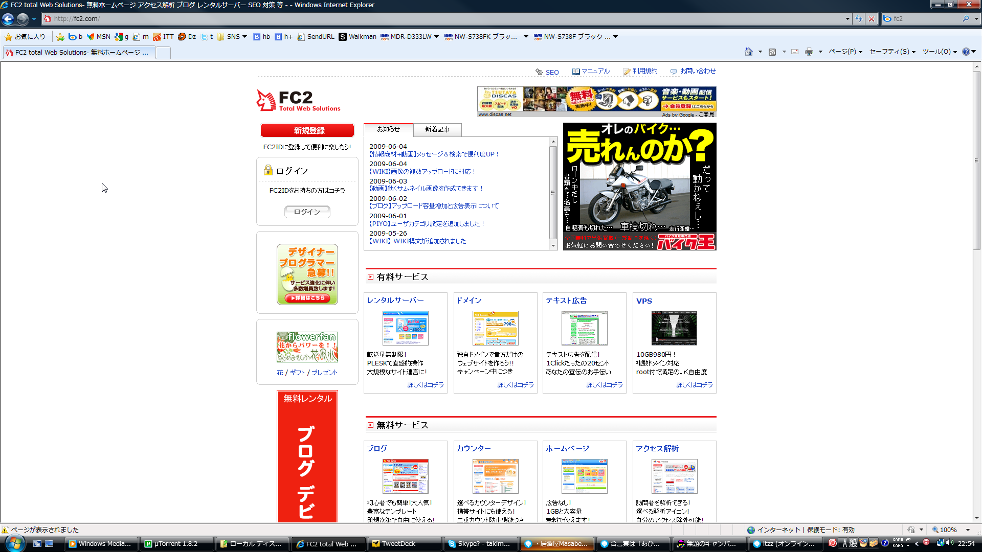Switch to the 新着記事 tab
The width and height of the screenshot is (982, 552).
(437, 129)
